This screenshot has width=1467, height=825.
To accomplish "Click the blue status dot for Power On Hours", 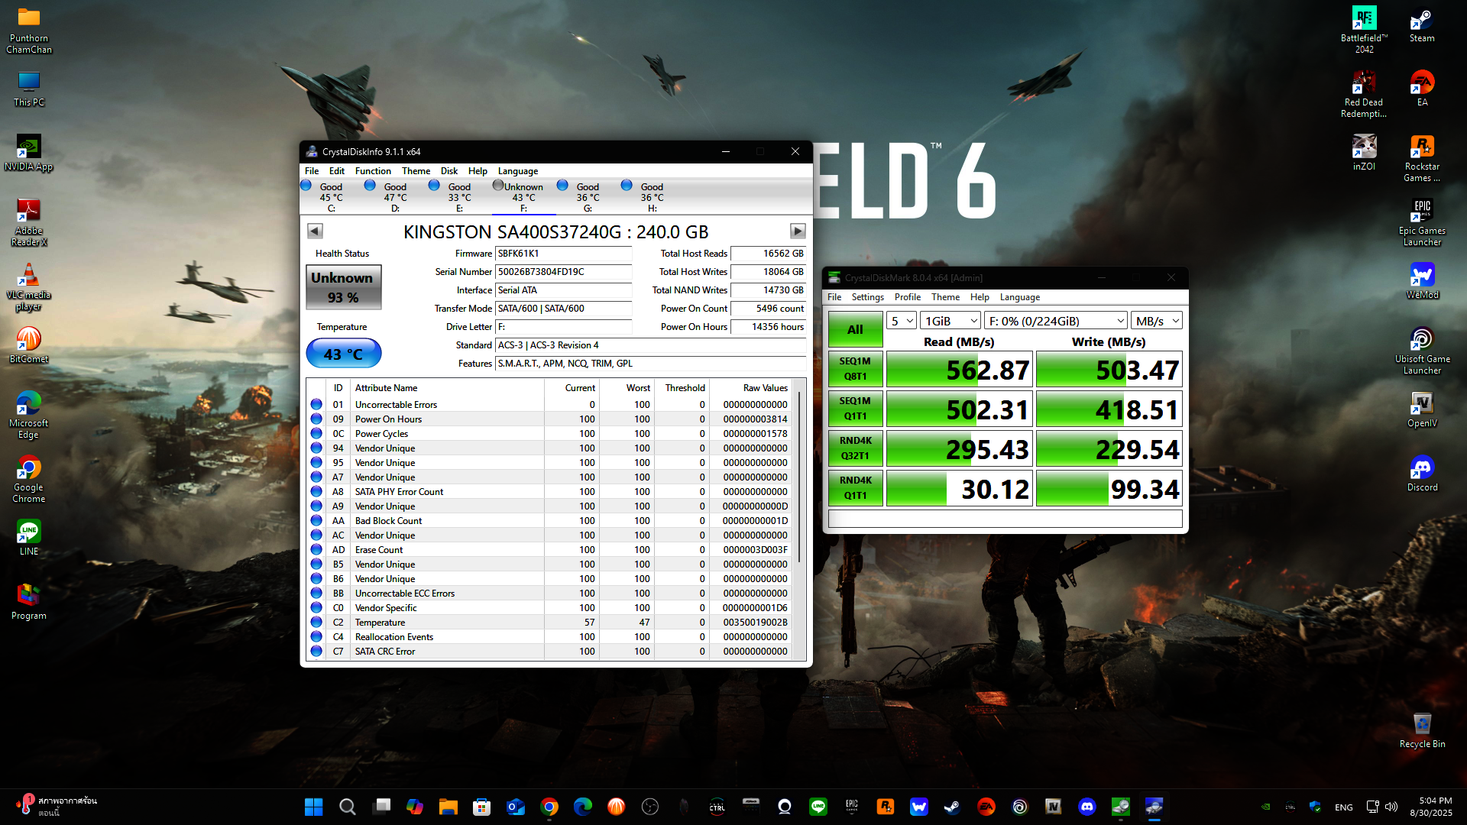I will click(316, 419).
